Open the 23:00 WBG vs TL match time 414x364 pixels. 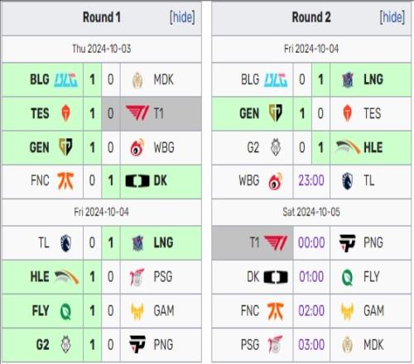point(311,181)
